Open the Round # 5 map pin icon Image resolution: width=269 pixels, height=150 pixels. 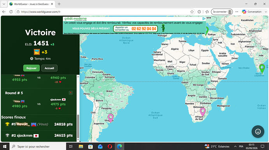point(71,93)
